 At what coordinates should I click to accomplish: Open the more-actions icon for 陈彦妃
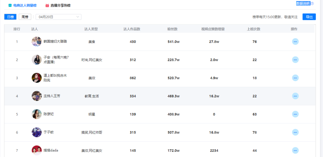point(295,114)
